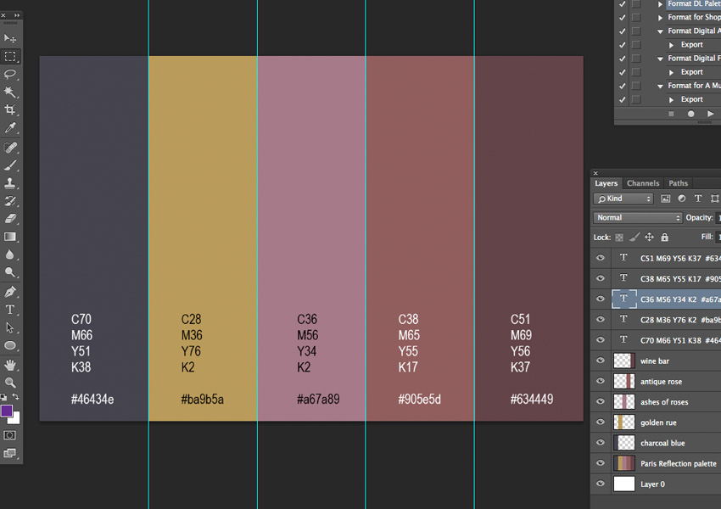721x509 pixels.
Task: Switch to the Channels tab
Action: (643, 183)
